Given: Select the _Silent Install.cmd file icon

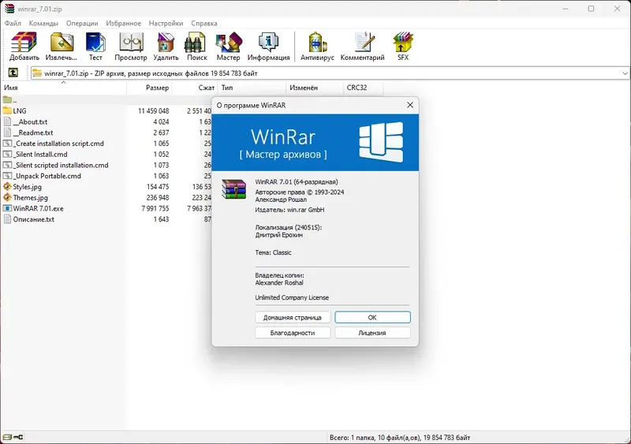Looking at the screenshot, I should [x=7, y=154].
